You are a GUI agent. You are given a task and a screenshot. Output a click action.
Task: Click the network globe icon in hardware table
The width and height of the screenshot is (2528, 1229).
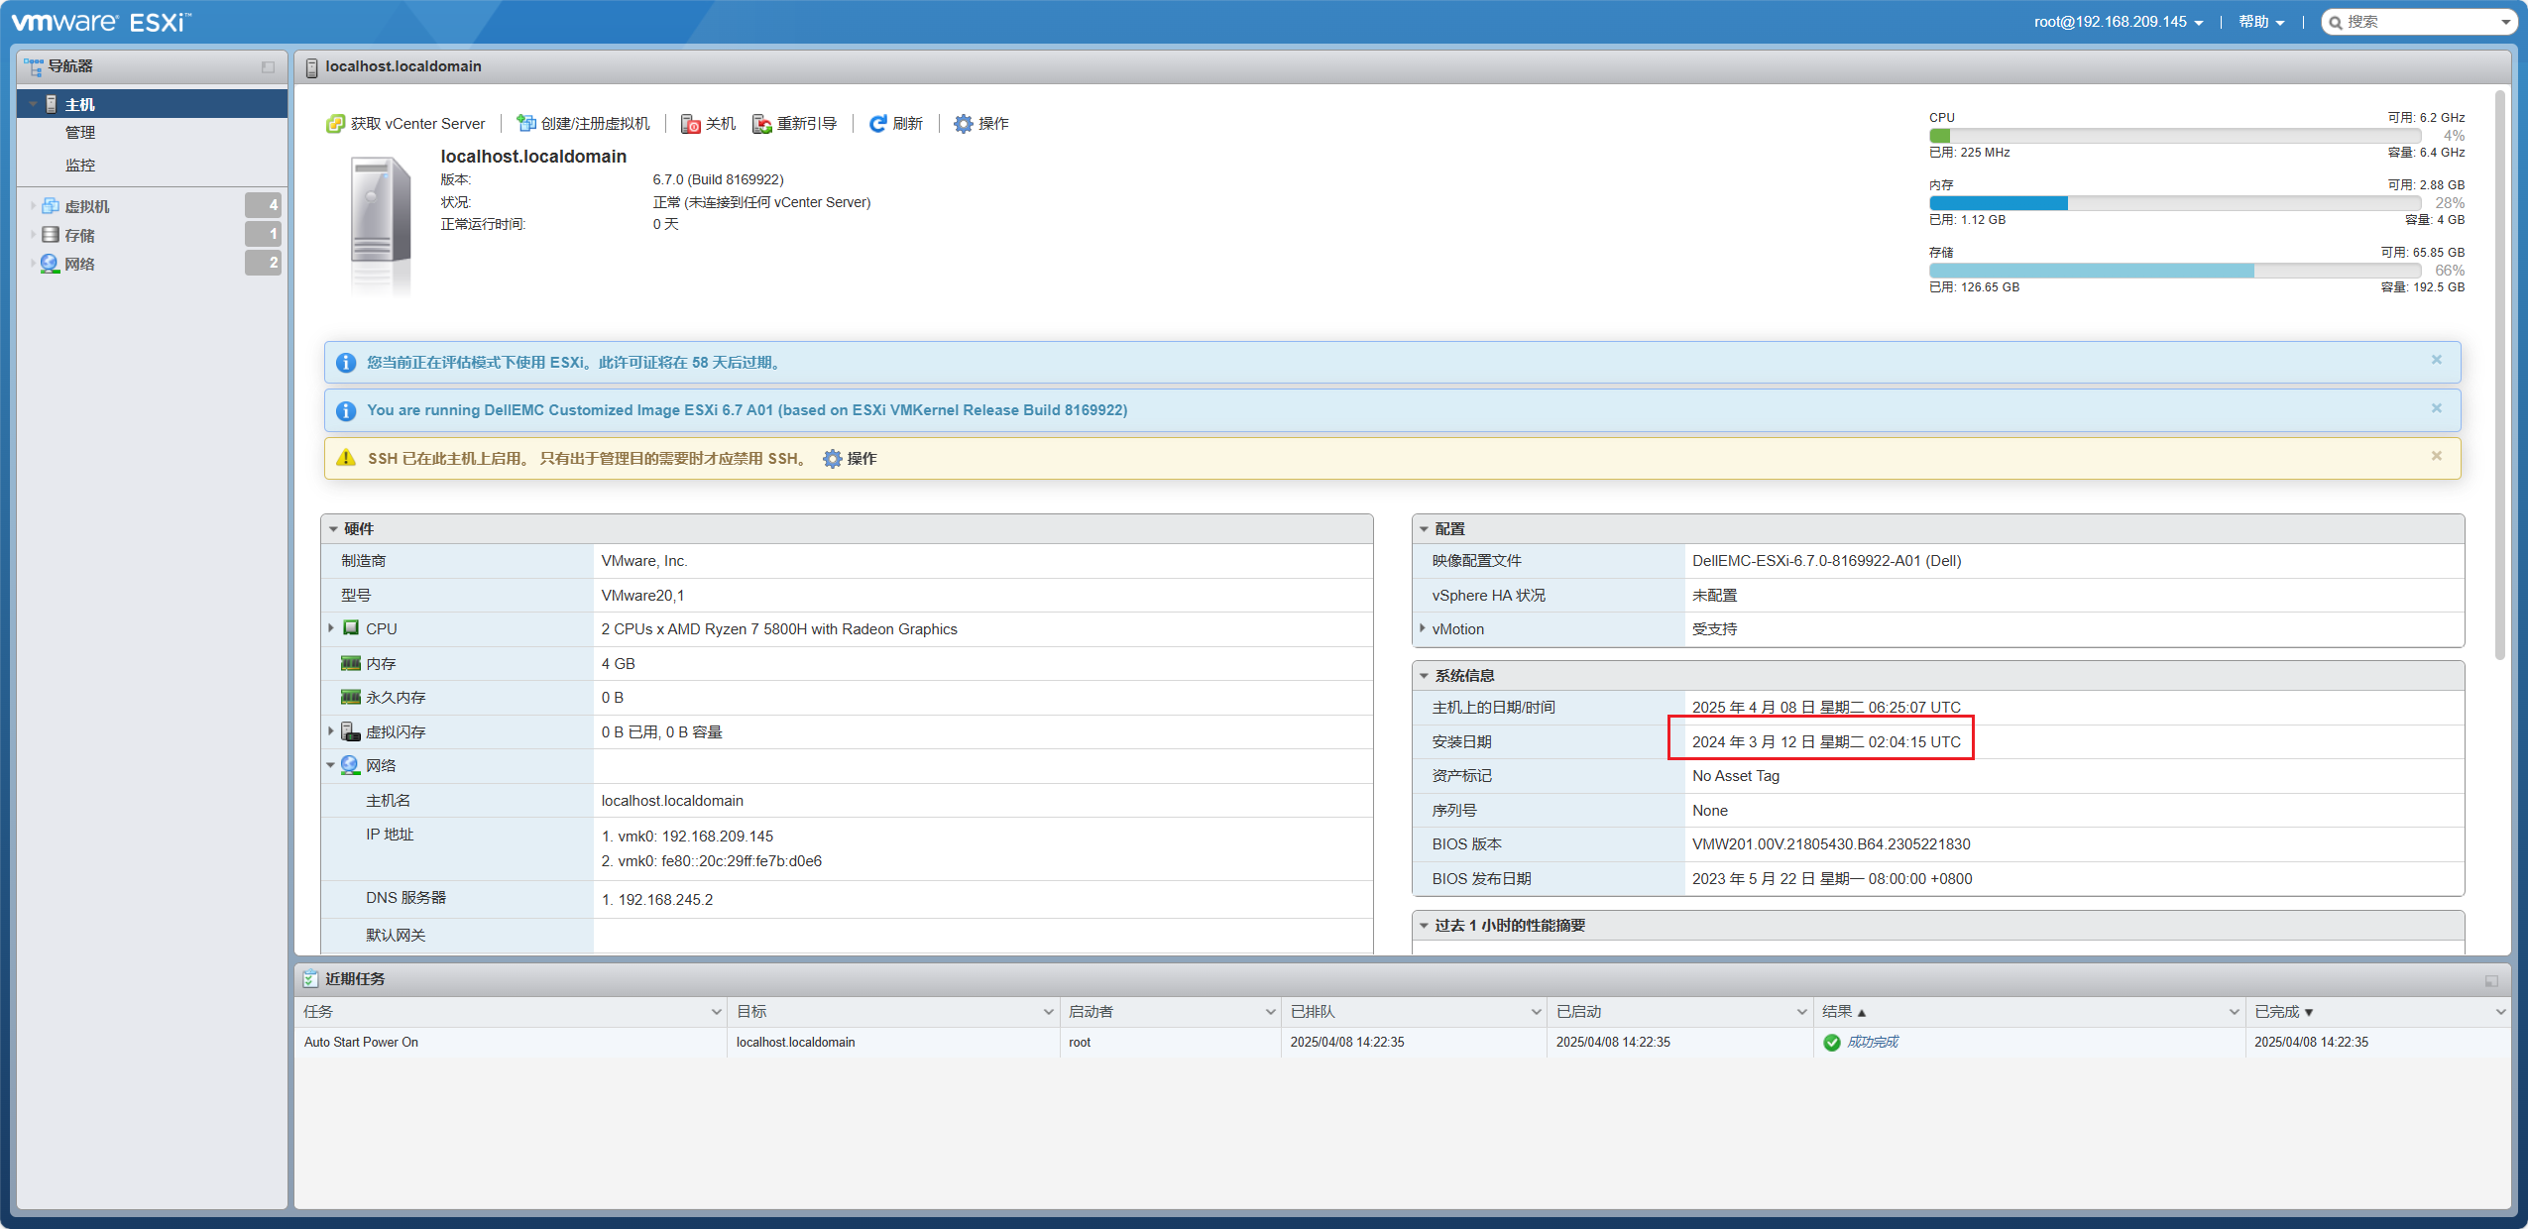351,766
